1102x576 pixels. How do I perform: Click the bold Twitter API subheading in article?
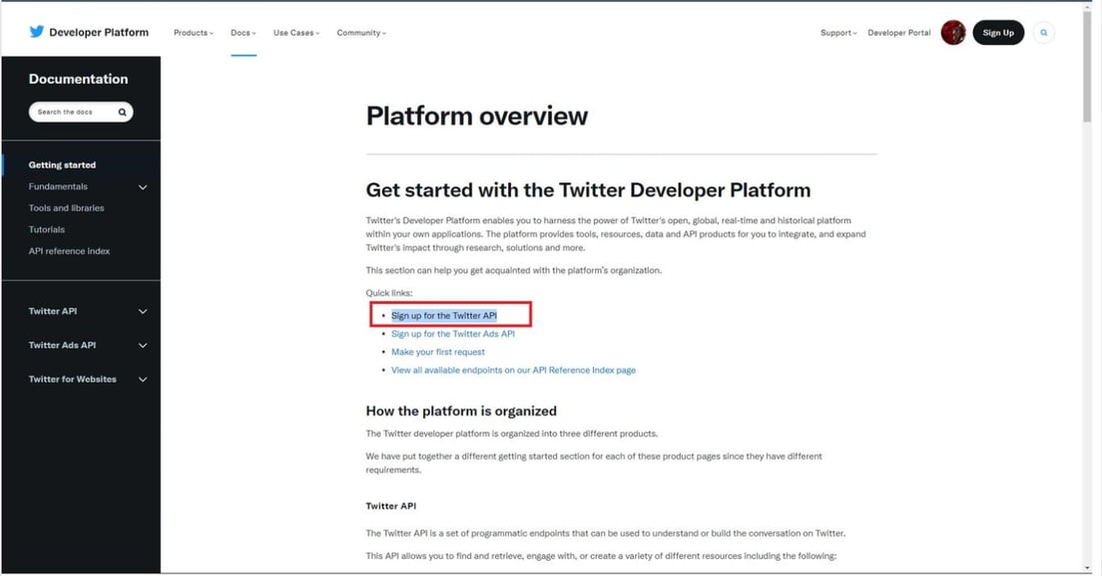pyautogui.click(x=390, y=506)
